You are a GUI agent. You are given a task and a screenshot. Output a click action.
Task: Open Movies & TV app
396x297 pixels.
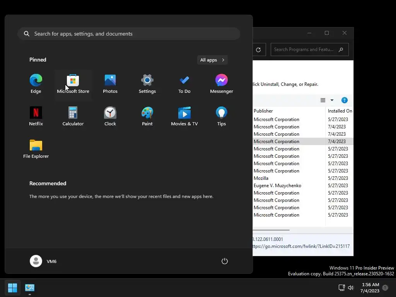tap(184, 116)
